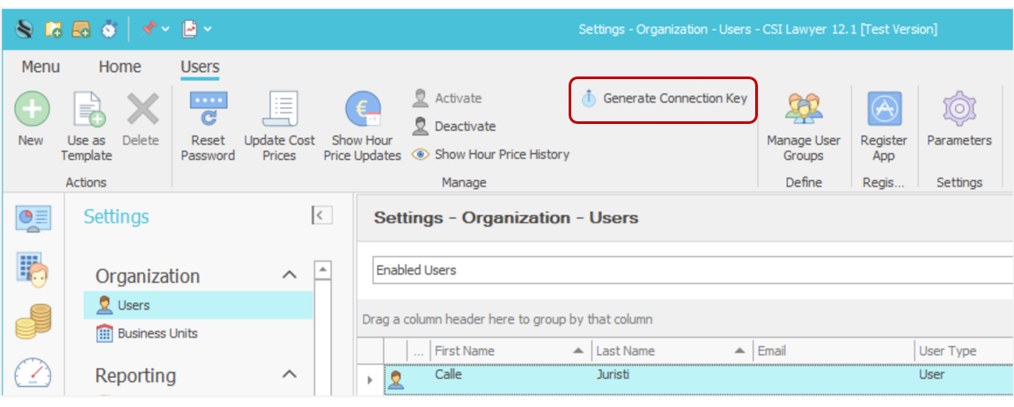Image resolution: width=1014 pixels, height=407 pixels.
Task: Collapse the Settings navigation panel
Action: [x=321, y=216]
